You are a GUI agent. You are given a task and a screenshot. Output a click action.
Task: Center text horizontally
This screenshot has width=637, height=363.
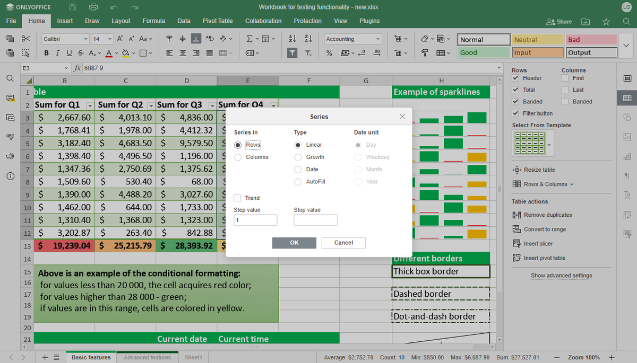(x=182, y=52)
